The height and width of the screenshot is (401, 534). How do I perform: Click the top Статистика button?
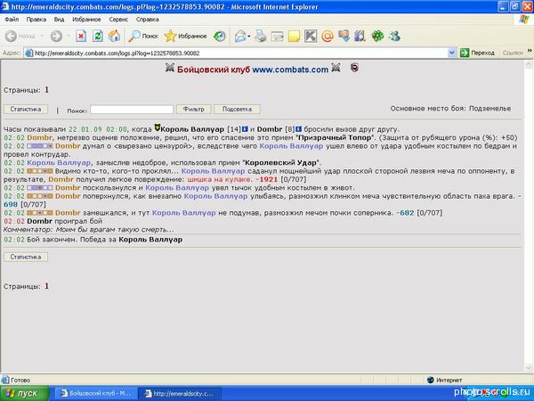coord(26,109)
